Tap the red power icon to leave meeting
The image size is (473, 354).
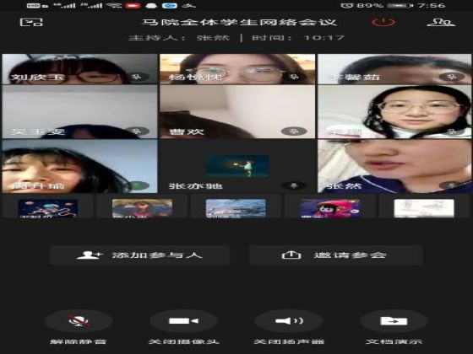(383, 22)
